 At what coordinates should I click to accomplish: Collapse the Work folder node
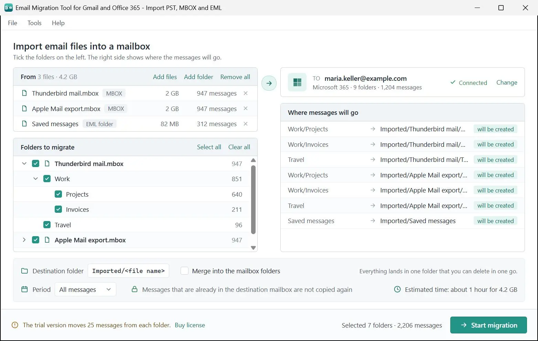[35, 179]
